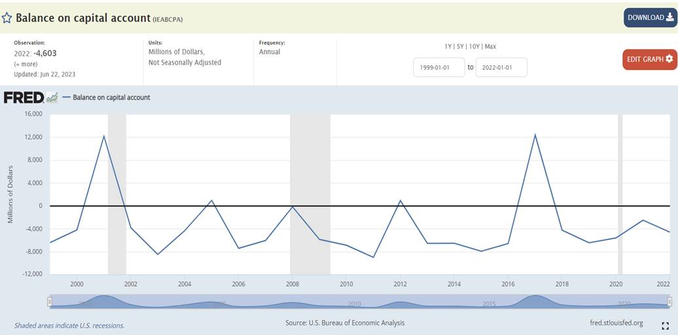Click the 2001 peak on the line
This screenshot has height=335, width=678.
(x=104, y=136)
